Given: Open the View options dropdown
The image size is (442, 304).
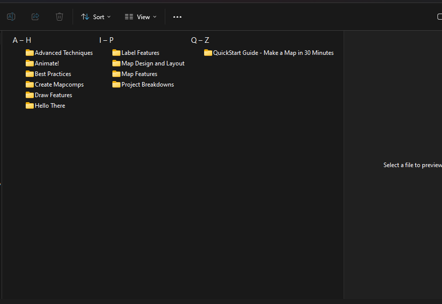Looking at the screenshot, I should coord(141,17).
